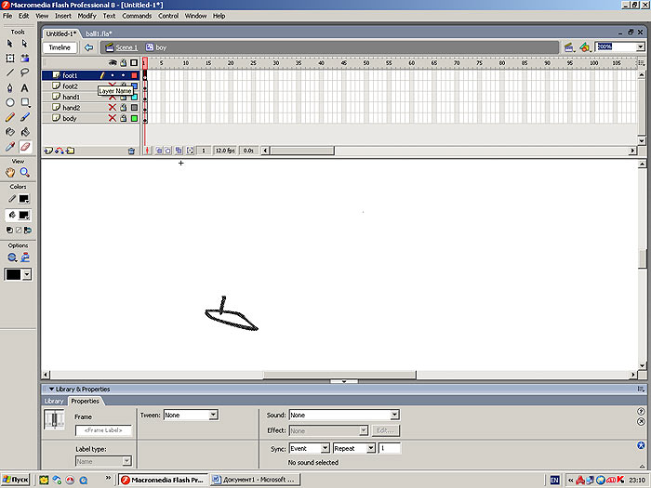Click Insert Layer icon below layers
Viewport: 651px width, 488px height.
48,151
